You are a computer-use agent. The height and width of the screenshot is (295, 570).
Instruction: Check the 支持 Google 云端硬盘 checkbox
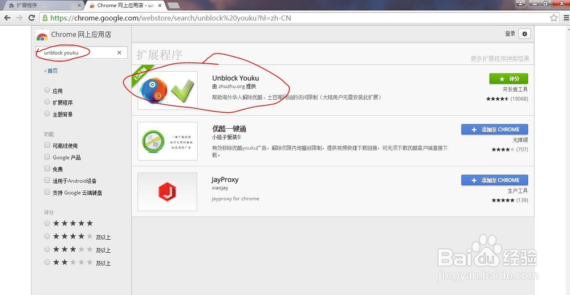[x=47, y=191]
